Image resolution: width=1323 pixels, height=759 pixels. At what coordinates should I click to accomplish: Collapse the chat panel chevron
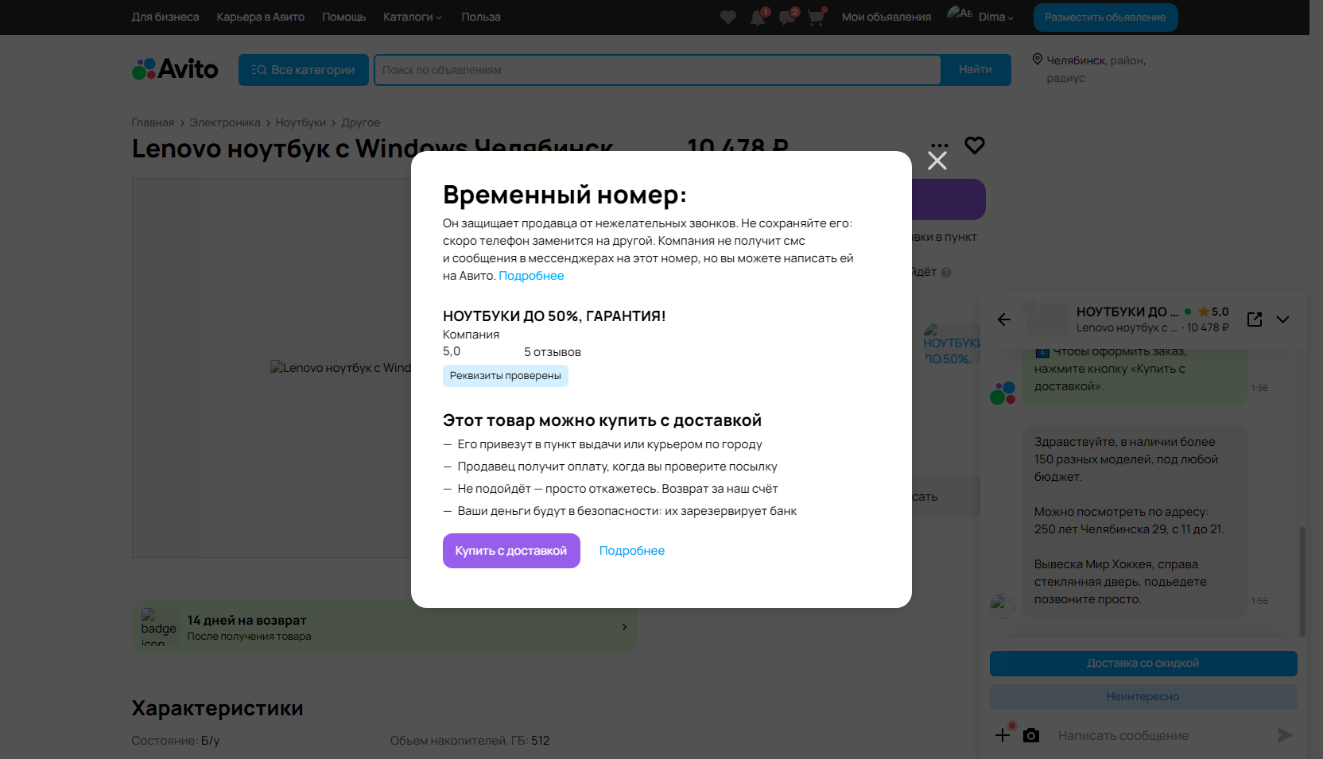point(1282,319)
